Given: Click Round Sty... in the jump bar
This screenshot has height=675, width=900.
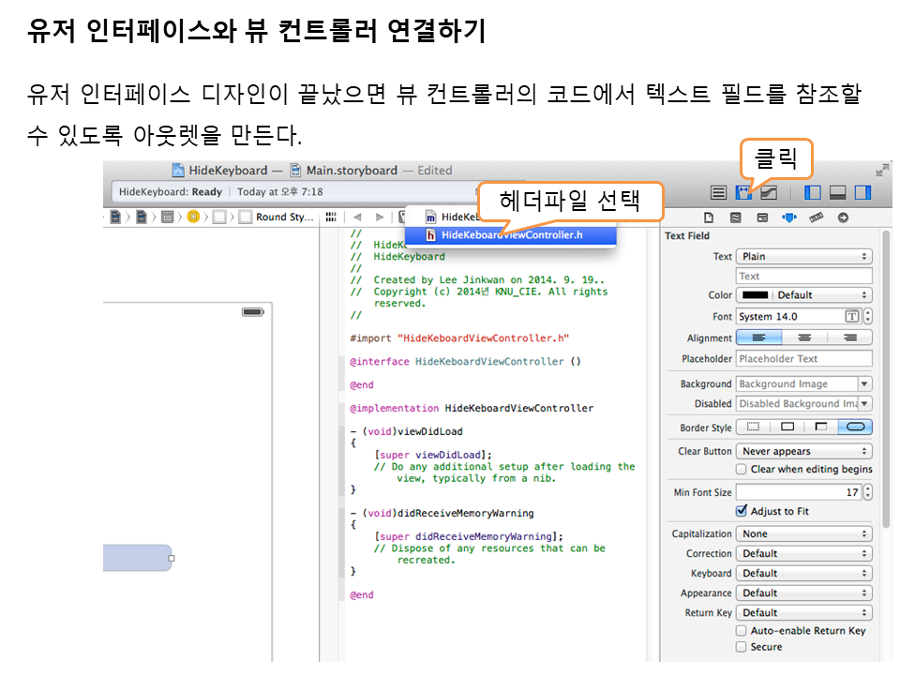Looking at the screenshot, I should tap(284, 217).
